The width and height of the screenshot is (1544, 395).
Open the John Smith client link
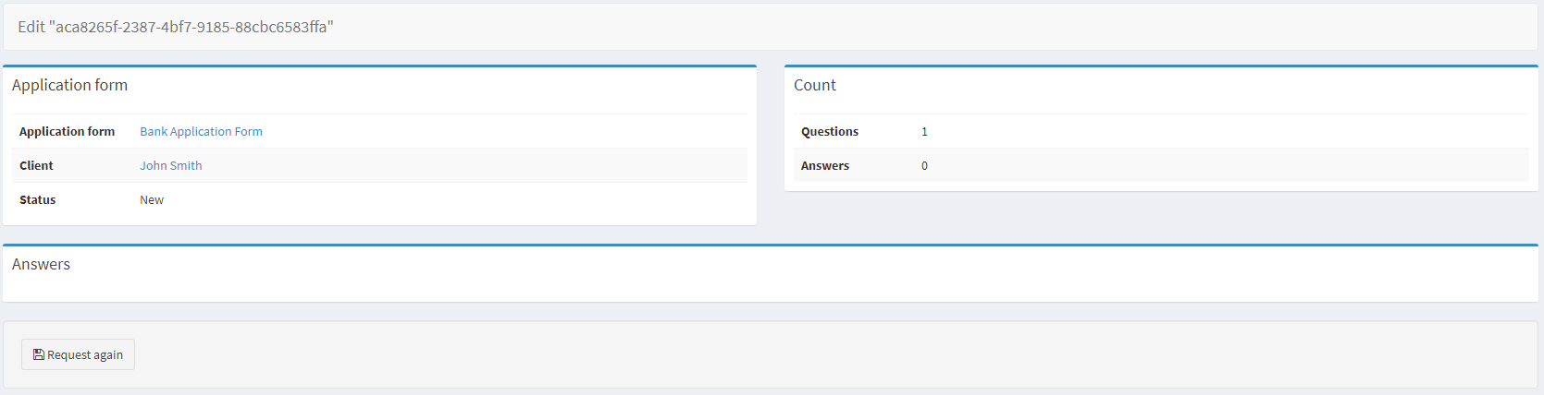point(170,166)
